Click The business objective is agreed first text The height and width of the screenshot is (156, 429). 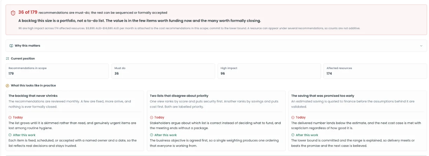coord(214,143)
